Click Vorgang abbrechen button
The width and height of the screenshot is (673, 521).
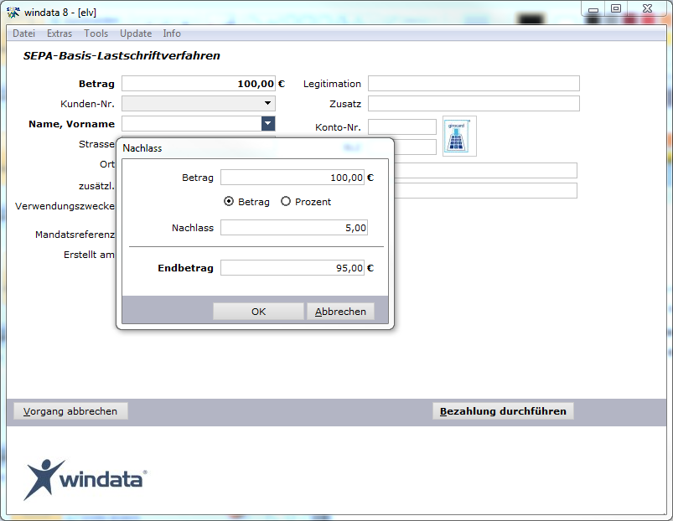pos(70,411)
